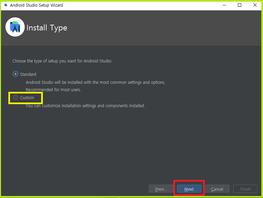Click the Android Studio logo in header
The image size is (263, 198).
tap(15, 27)
